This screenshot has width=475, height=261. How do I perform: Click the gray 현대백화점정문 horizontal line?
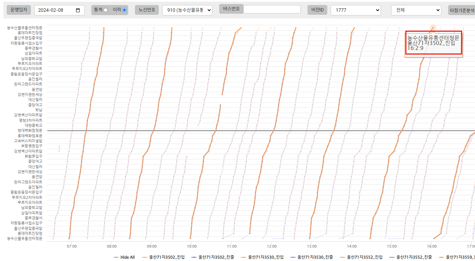[235, 130]
